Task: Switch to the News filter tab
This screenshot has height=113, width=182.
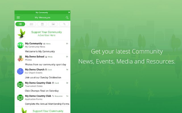Action: [x=31, y=24]
